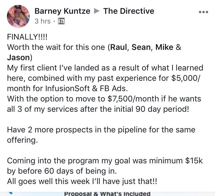215x196 pixels.
Task: Click the arrow icon before The Directive
Action: click(x=97, y=11)
